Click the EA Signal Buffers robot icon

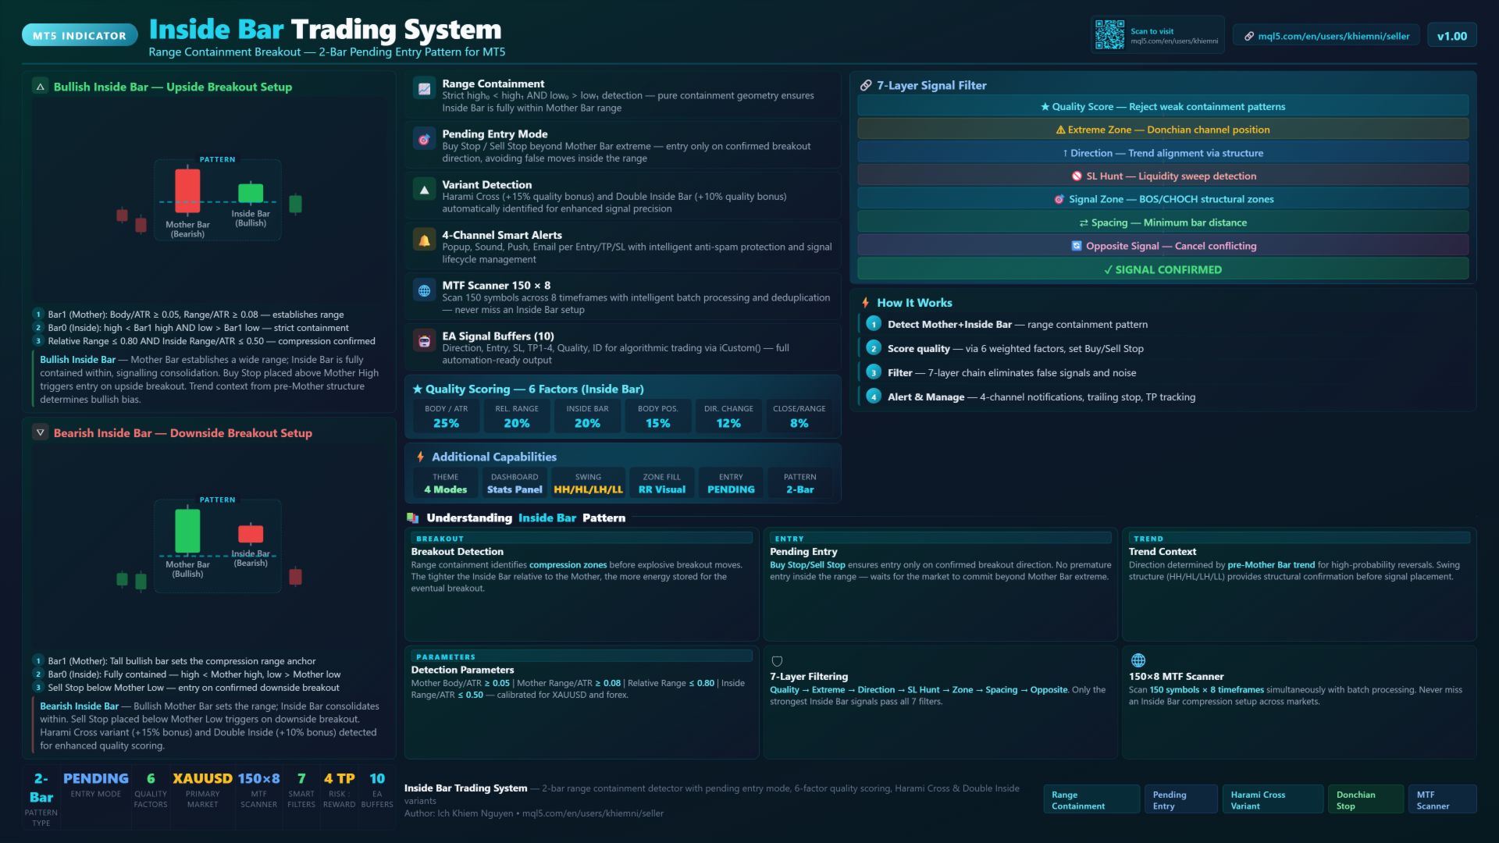(x=424, y=341)
